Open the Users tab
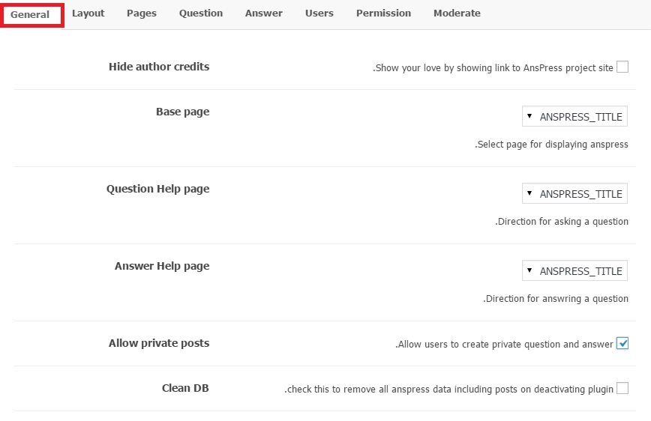Viewport: 651px width, 421px height. pyautogui.click(x=319, y=13)
